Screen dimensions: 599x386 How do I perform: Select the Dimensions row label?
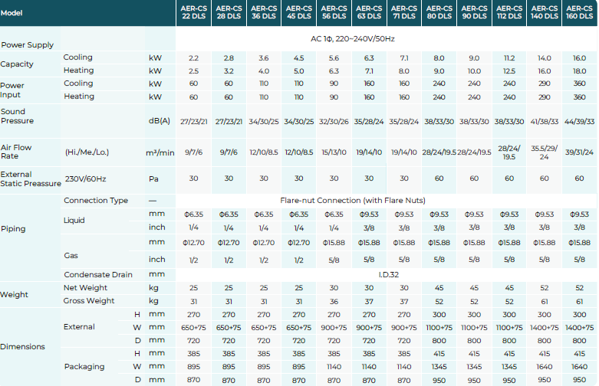[x=23, y=346]
